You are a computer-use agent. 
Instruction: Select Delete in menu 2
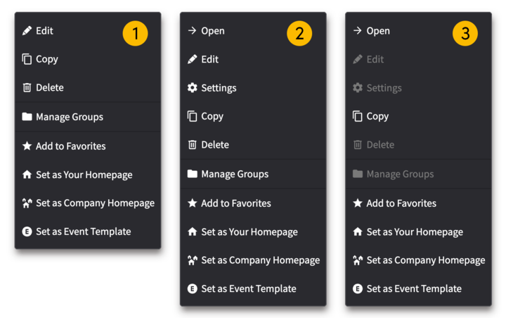tap(214, 145)
